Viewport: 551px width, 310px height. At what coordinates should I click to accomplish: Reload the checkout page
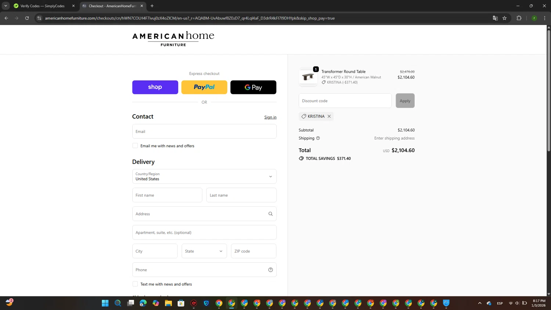[27, 18]
